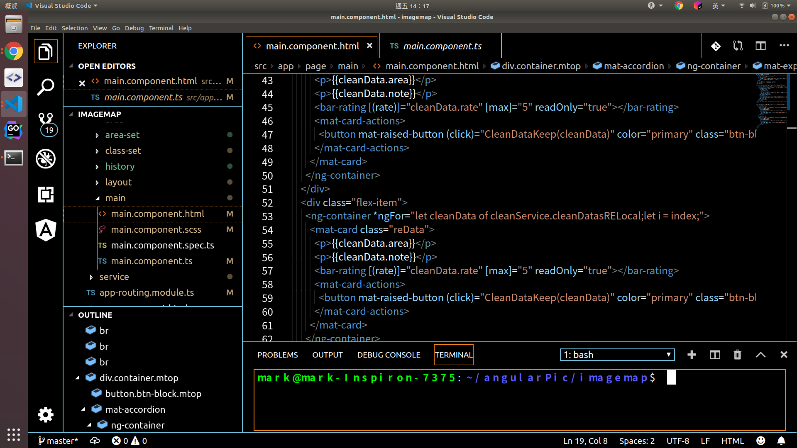
Task: Launch Google Chrome from the dock
Action: 14,51
